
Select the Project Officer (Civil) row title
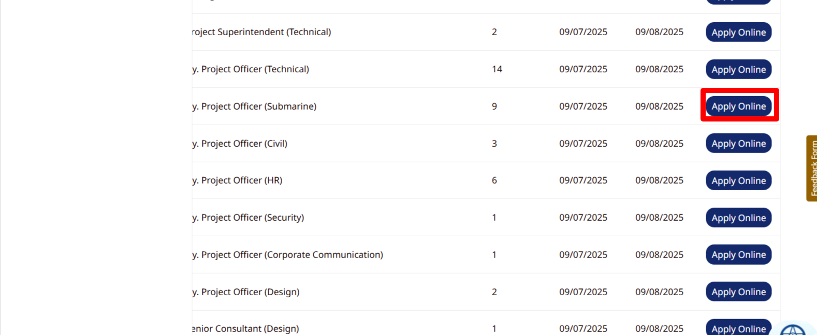coord(240,144)
